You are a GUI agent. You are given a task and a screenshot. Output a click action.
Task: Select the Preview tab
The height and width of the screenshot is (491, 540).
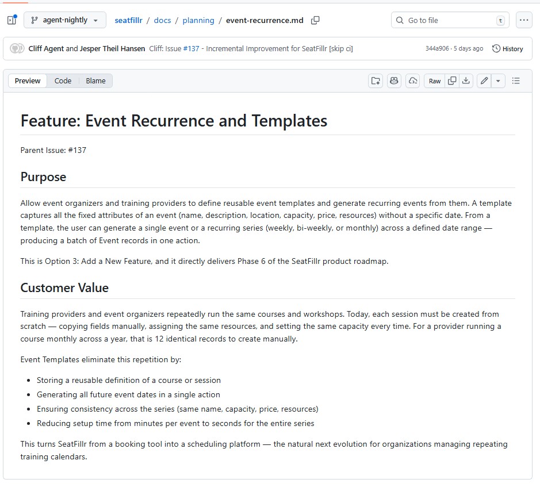click(x=28, y=81)
